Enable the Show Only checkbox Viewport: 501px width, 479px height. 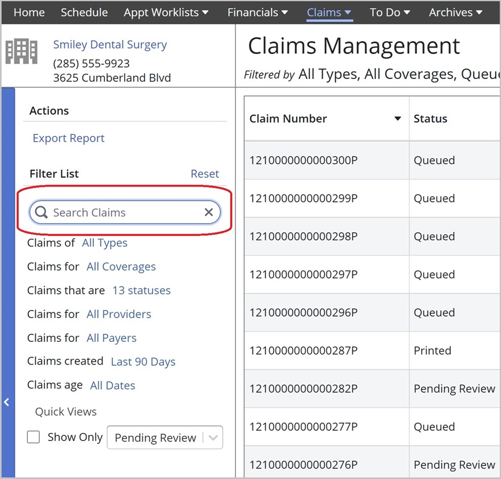click(x=33, y=437)
